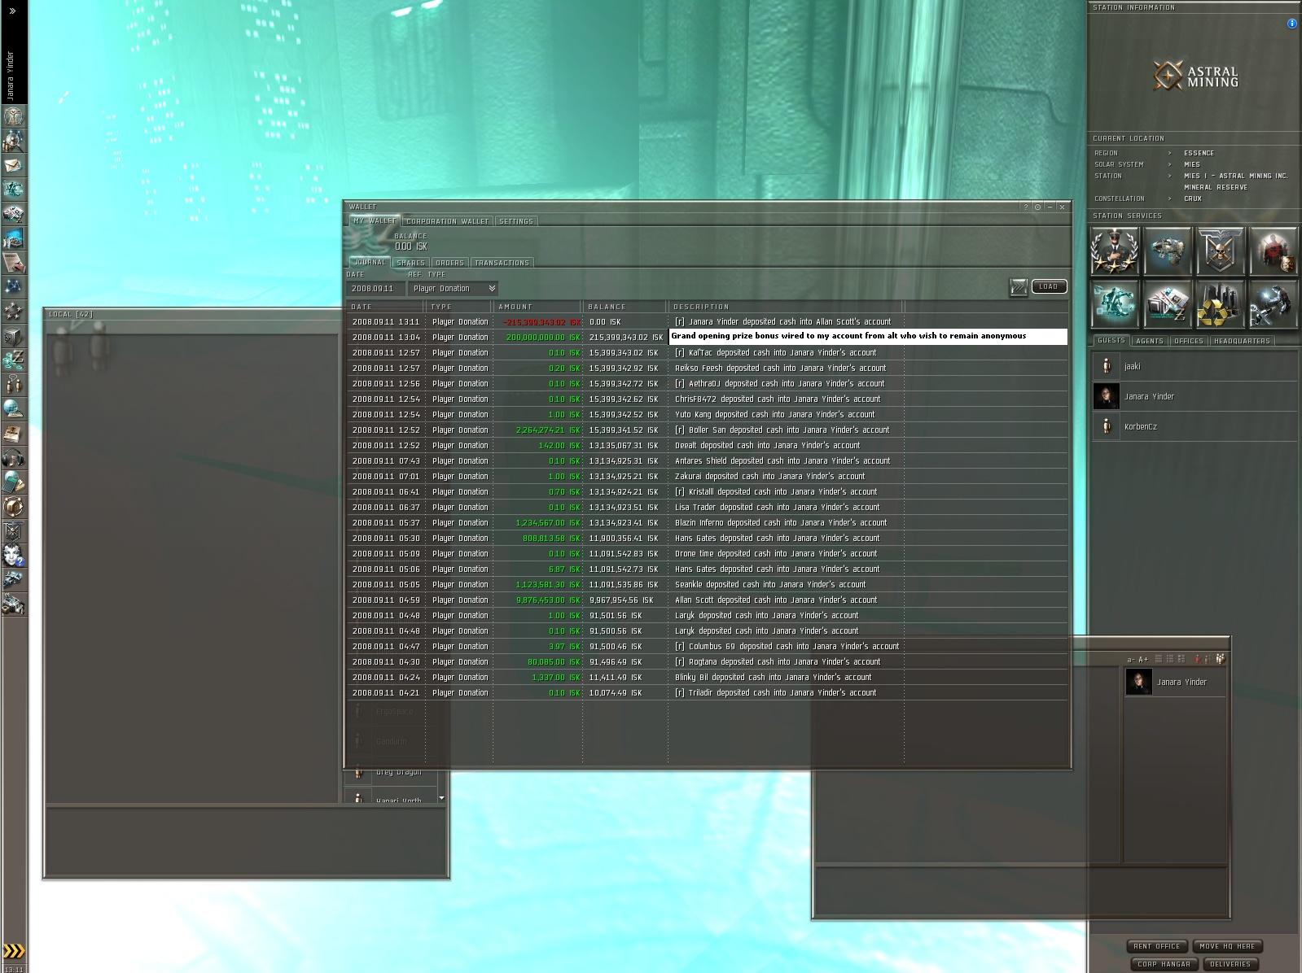Select the Boller San deposit journal row

coord(707,430)
